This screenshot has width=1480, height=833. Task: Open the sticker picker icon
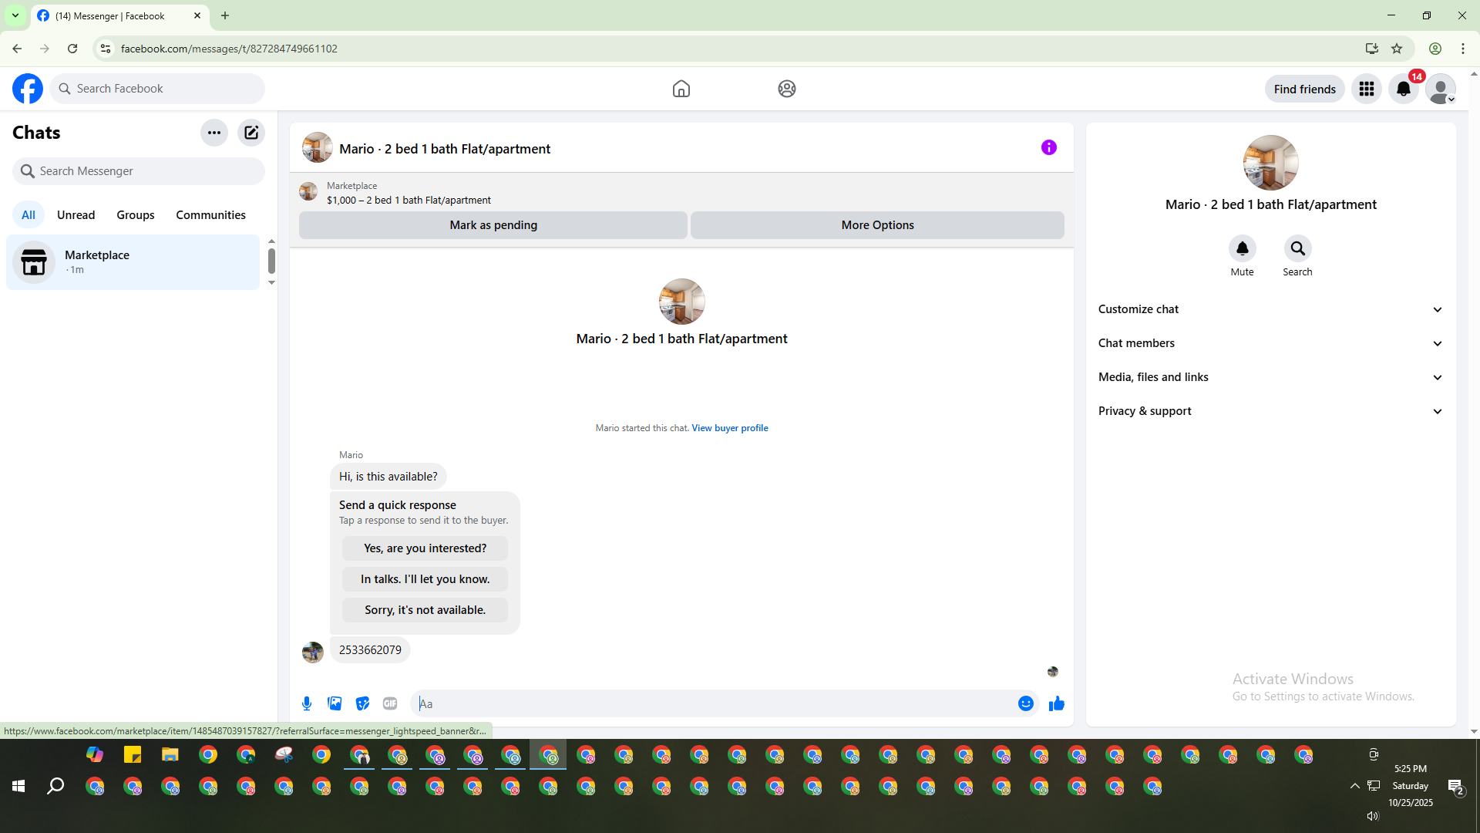[362, 703]
